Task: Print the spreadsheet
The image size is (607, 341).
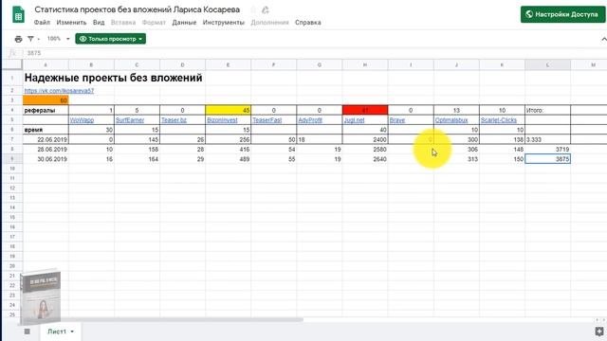Action: 18,39
